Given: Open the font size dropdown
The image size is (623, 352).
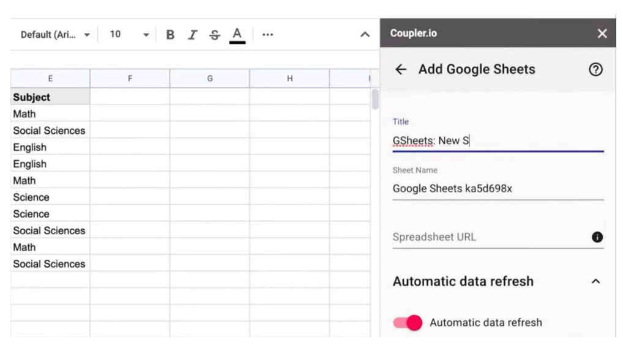Looking at the screenshot, I should click(x=129, y=35).
